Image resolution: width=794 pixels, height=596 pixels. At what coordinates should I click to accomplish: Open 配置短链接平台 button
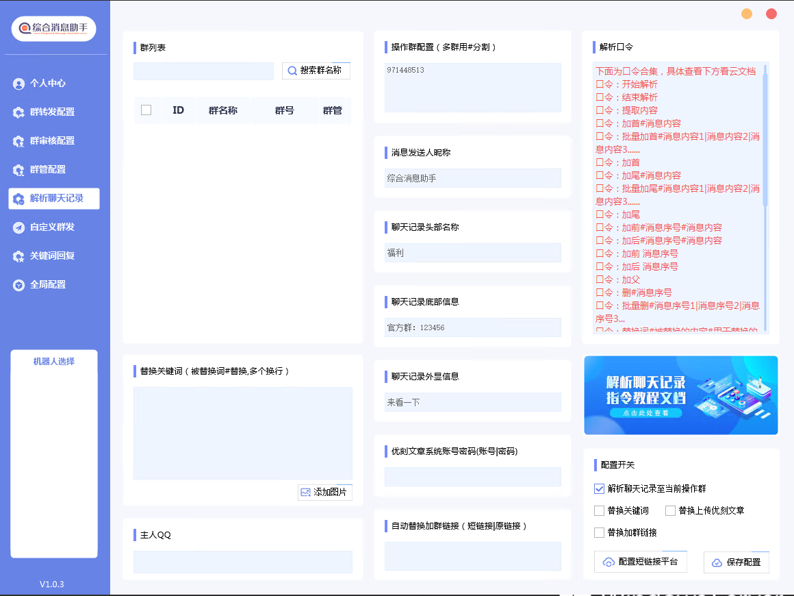[640, 562]
